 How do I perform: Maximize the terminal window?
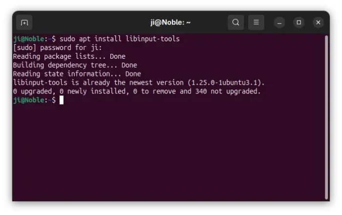click(x=299, y=23)
